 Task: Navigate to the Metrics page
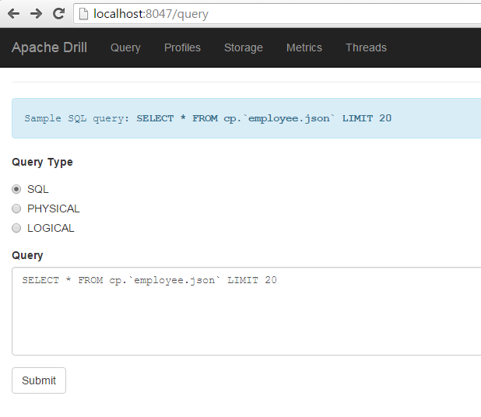304,47
